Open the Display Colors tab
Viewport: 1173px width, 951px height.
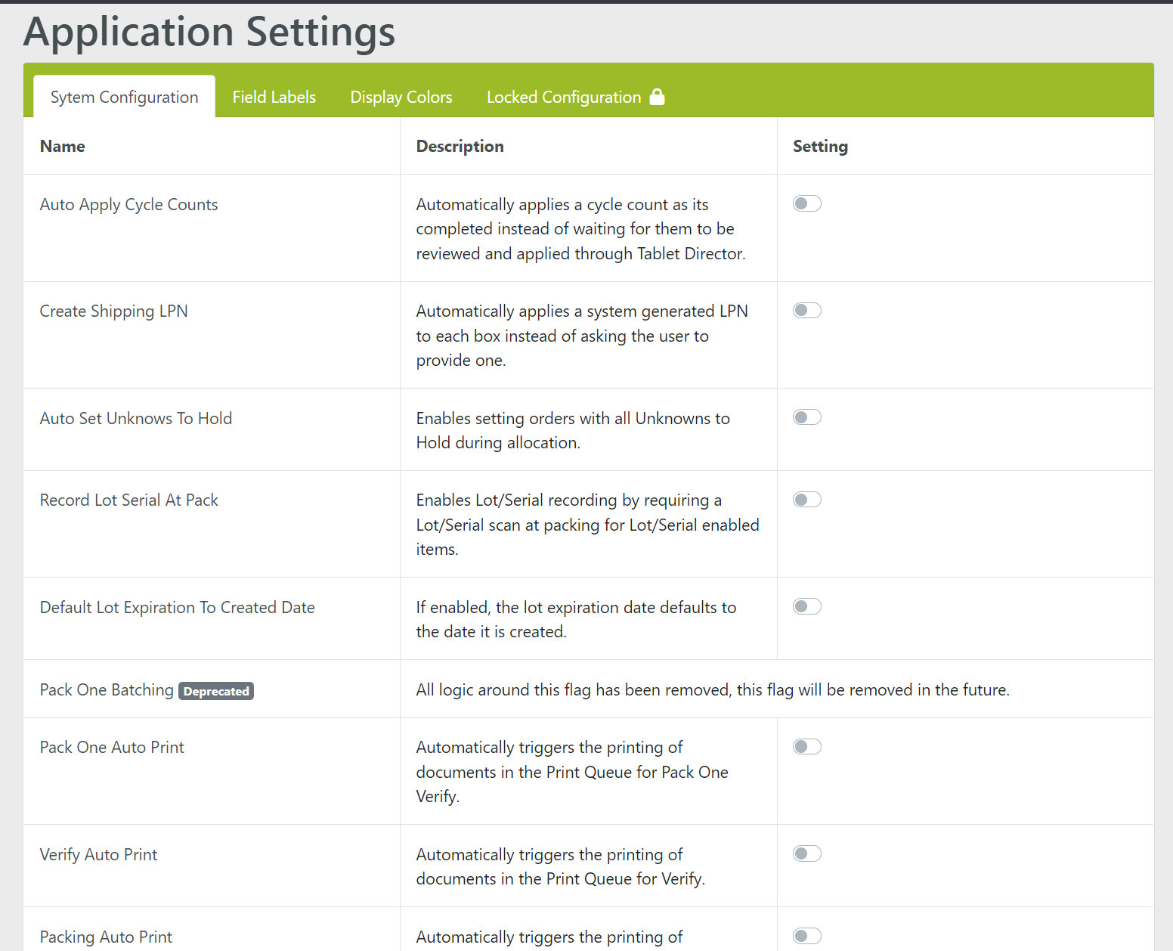pyautogui.click(x=401, y=97)
